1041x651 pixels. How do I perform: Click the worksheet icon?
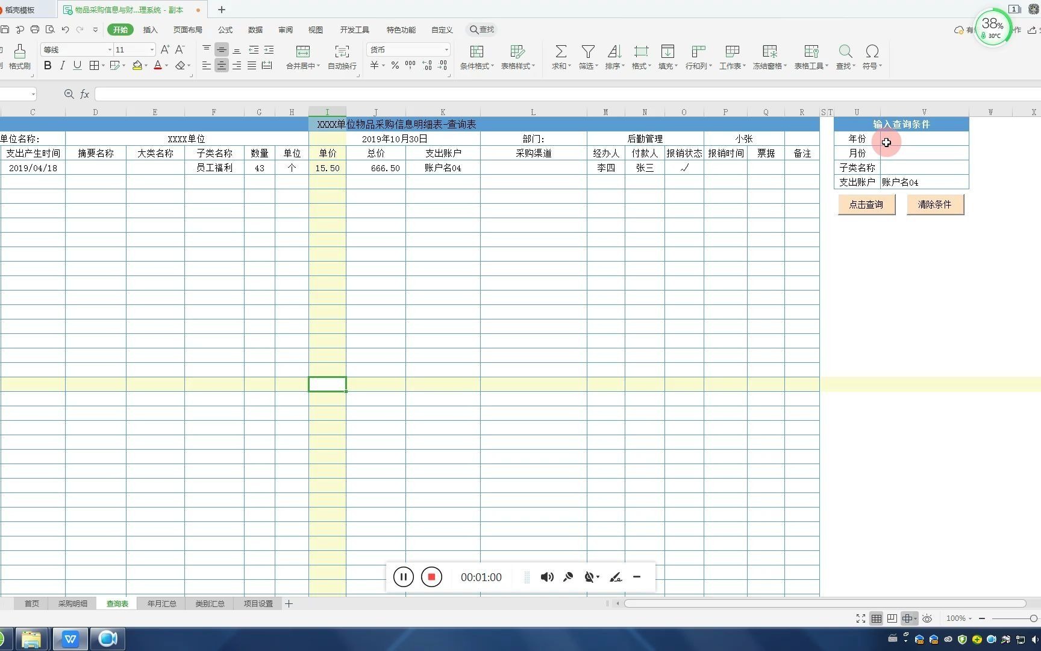click(x=732, y=51)
